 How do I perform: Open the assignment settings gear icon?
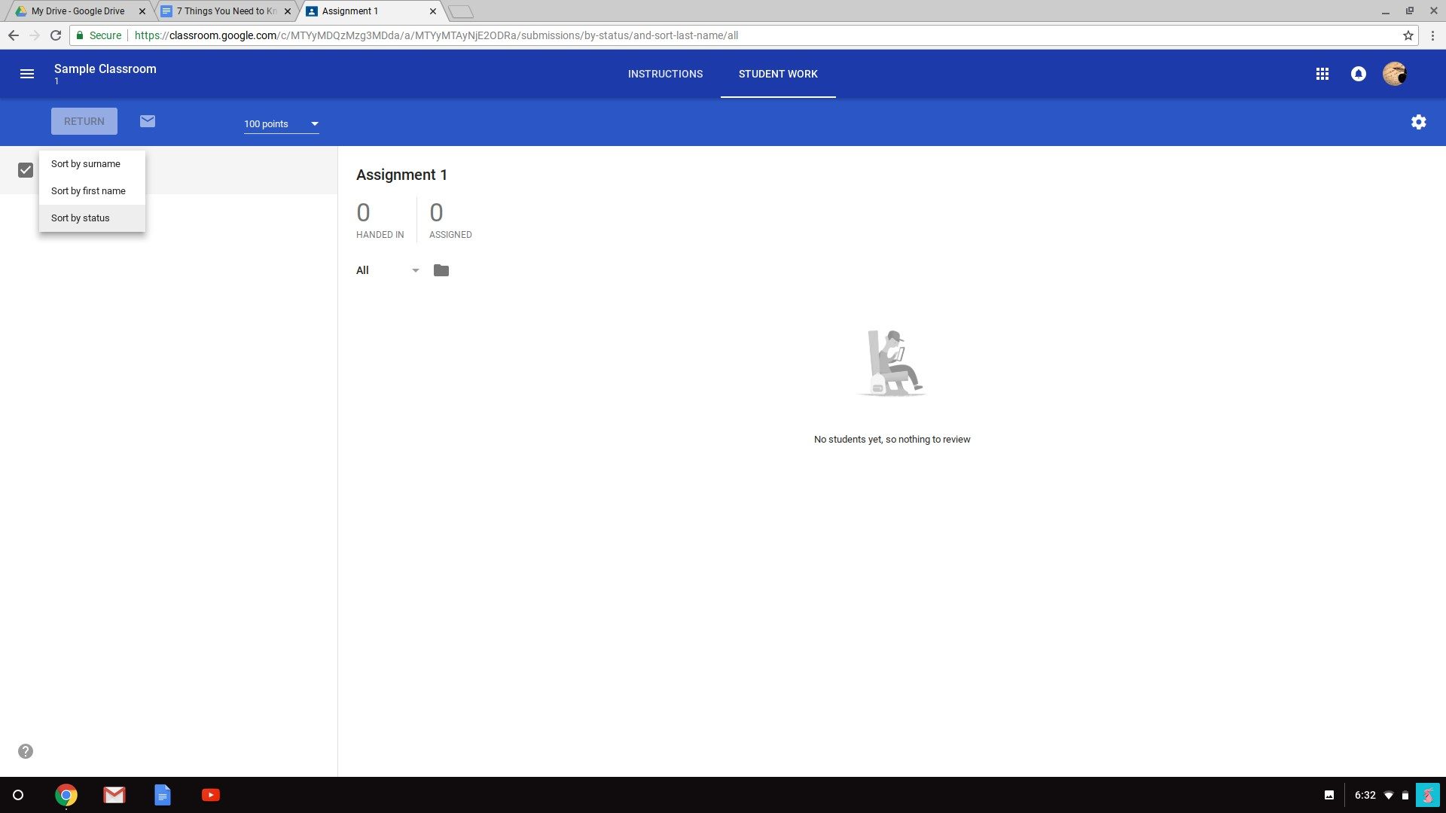click(1418, 121)
